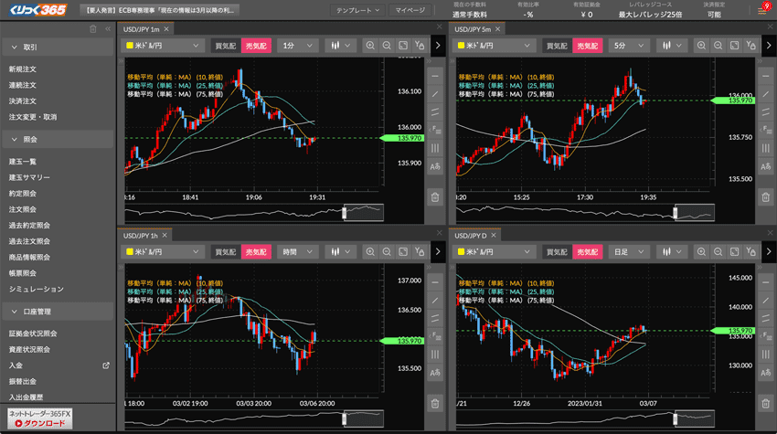Open the 1分 timeframe dropdown
This screenshot has height=434, width=777.
(297, 46)
